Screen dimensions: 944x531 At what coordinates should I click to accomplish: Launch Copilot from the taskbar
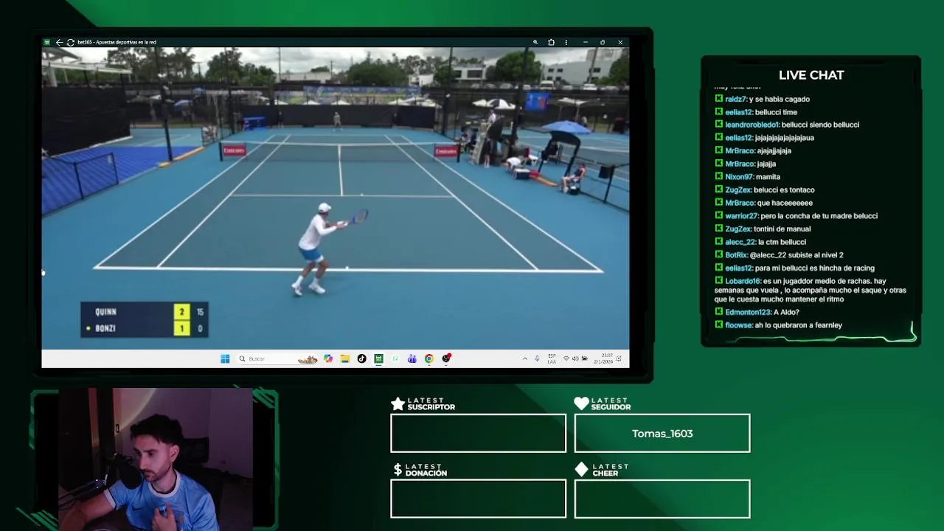tap(328, 359)
